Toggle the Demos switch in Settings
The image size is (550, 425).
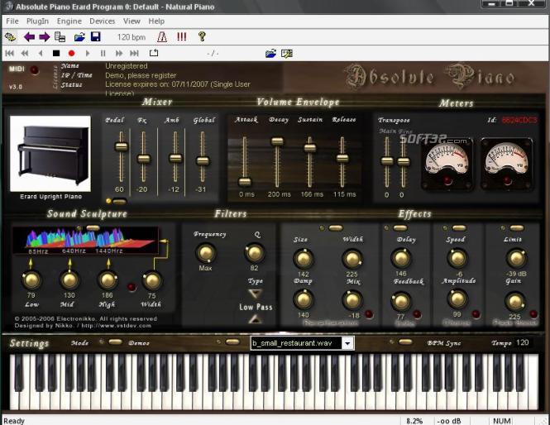point(232,341)
